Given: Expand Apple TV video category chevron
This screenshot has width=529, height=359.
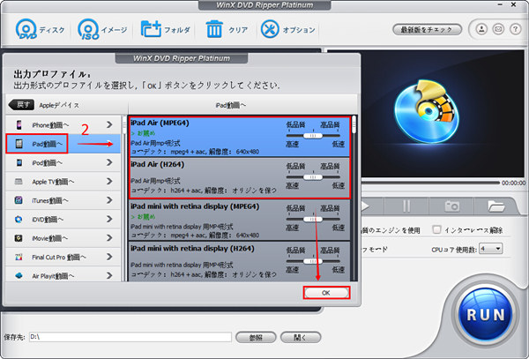Looking at the screenshot, I should coord(109,182).
